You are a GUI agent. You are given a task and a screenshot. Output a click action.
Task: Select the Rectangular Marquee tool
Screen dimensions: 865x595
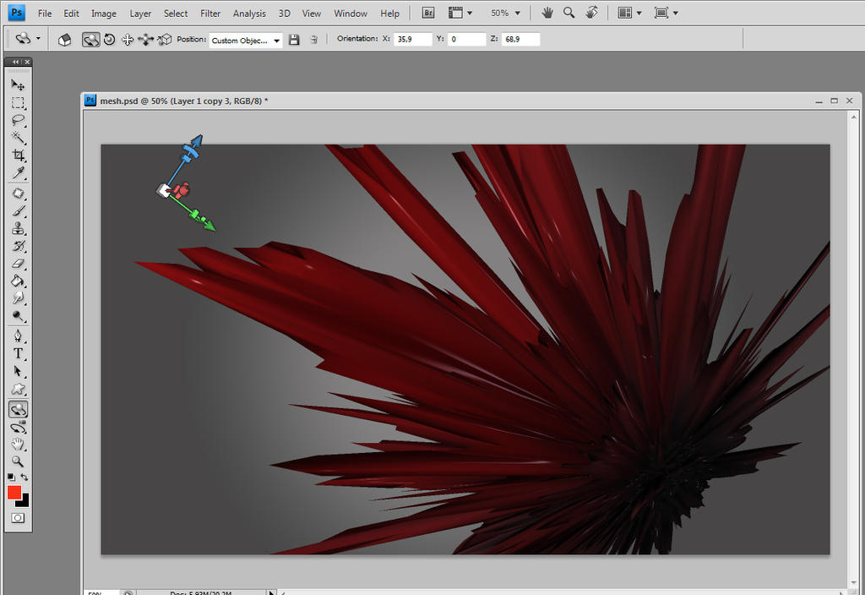point(18,102)
